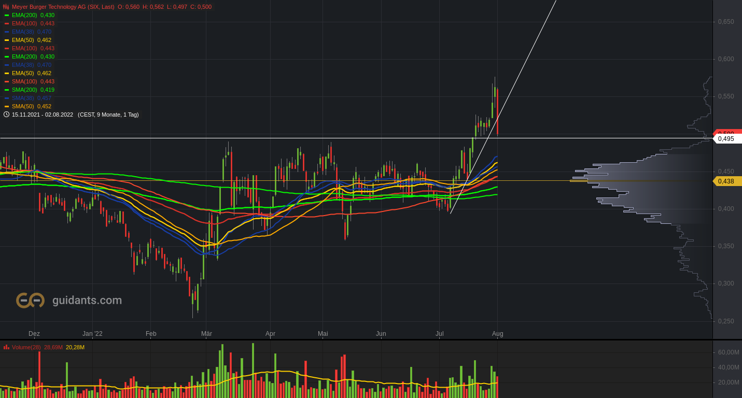Click the high price value H: 0,562
Viewport: 742px width, 398px height.
[x=153, y=7]
